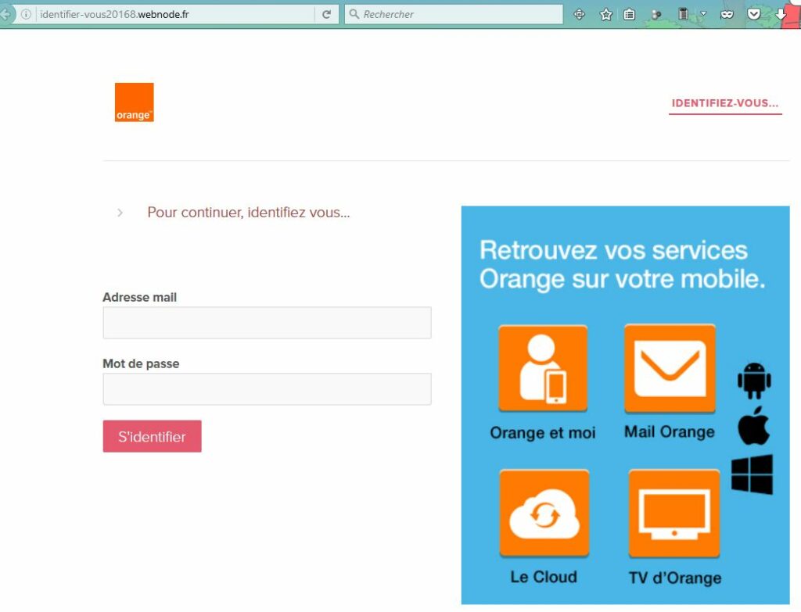The height and width of the screenshot is (612, 801).
Task: Open the TV d'Orange app icon
Action: click(673, 514)
